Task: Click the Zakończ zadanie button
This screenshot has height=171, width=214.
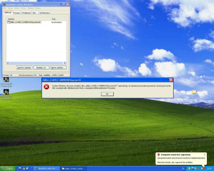Action: [24, 68]
